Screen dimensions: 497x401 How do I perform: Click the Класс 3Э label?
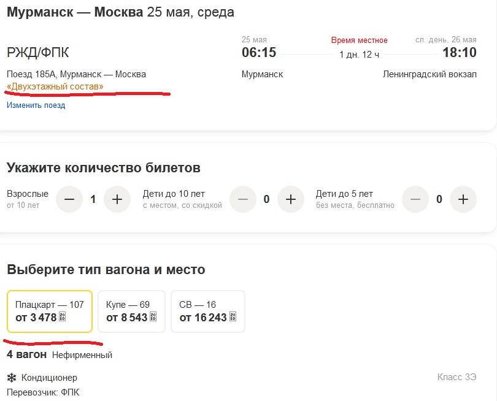click(457, 376)
